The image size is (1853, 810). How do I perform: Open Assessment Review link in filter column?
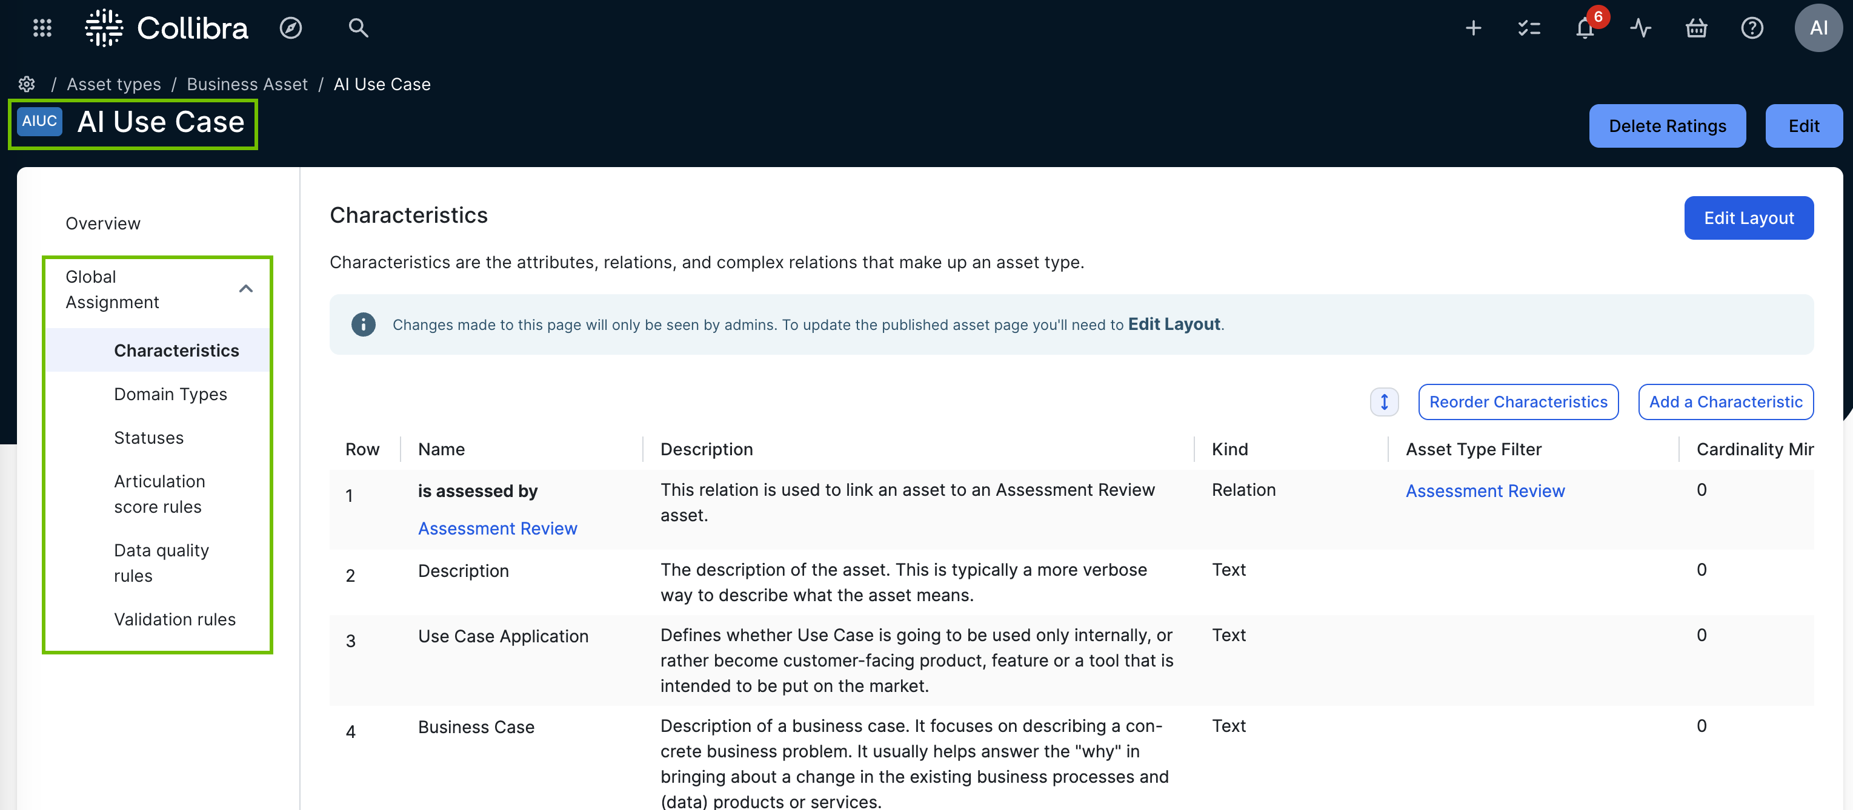pos(1485,491)
